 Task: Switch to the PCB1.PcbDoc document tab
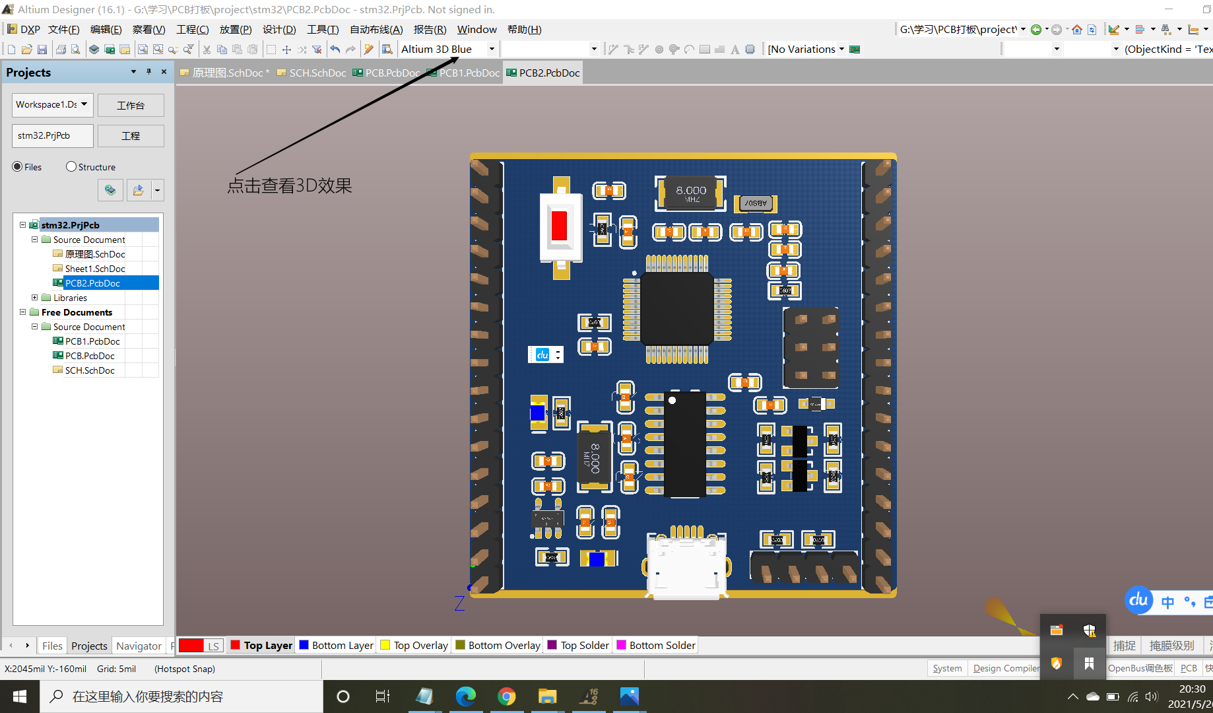pos(464,73)
